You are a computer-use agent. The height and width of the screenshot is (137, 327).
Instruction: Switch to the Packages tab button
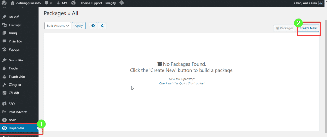point(285,28)
